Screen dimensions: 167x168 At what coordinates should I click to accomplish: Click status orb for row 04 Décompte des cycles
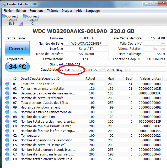click(7, 93)
